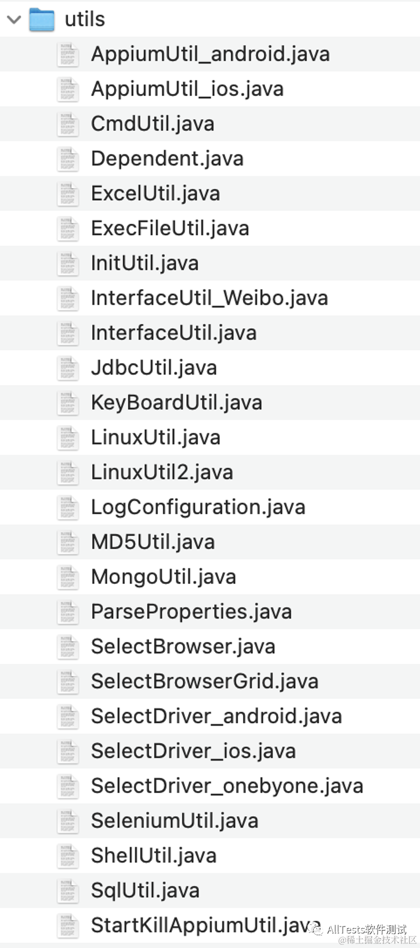Viewport: 420px width, 948px height.
Task: Click the blue utils folder icon
Action: pos(42,20)
